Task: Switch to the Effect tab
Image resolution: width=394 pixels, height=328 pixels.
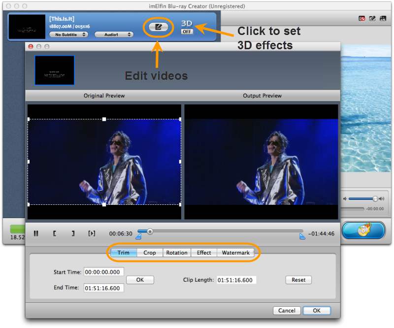Action: (204, 253)
